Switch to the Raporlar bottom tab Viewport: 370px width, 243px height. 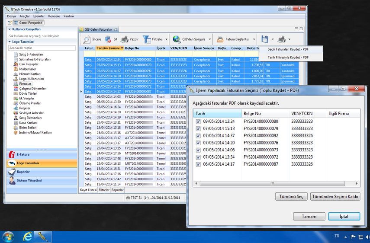point(118,190)
